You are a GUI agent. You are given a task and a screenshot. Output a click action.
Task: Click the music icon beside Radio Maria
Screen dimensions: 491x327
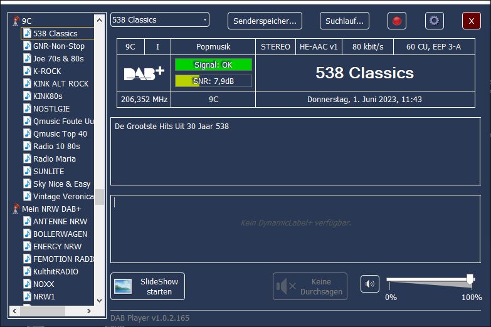27,158
